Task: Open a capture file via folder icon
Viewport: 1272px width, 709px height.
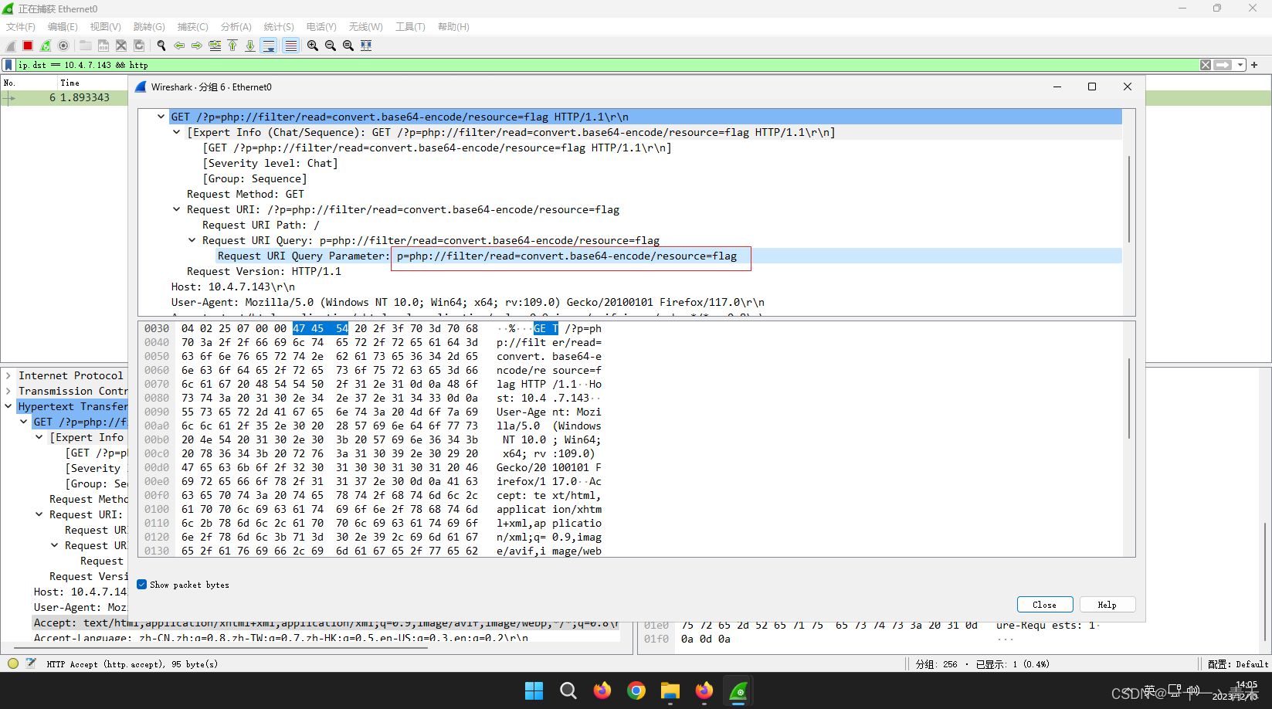Action: coord(86,46)
